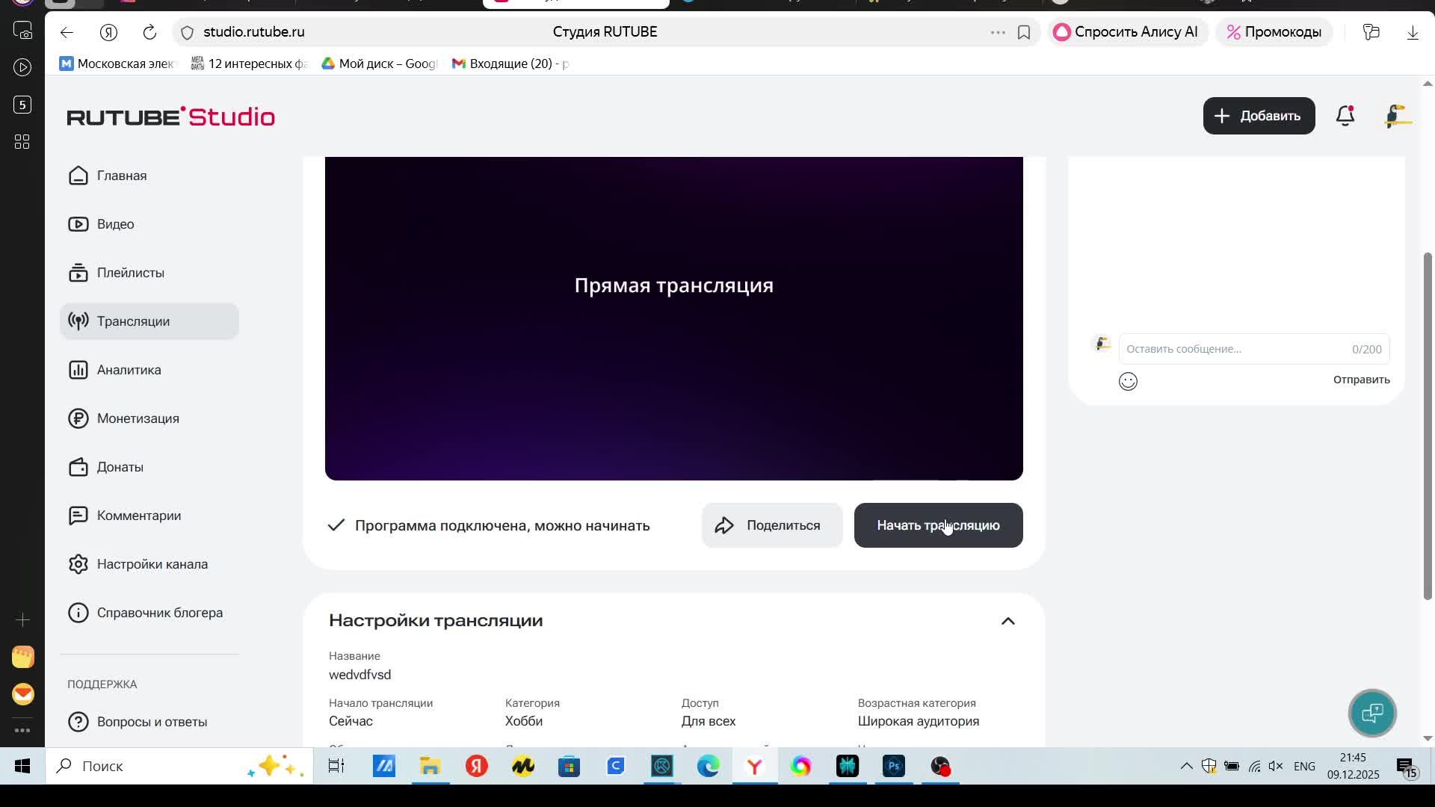
Task: Open the address bar three-dots menu
Action: (x=998, y=32)
